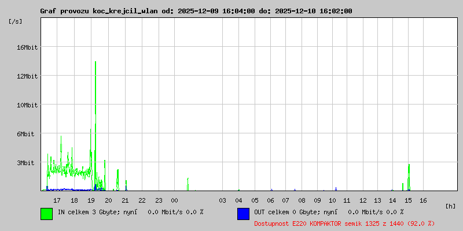Click the '15' hour label on x-axis
Image resolution: width=463 pixels, height=231 pixels.
408,200
